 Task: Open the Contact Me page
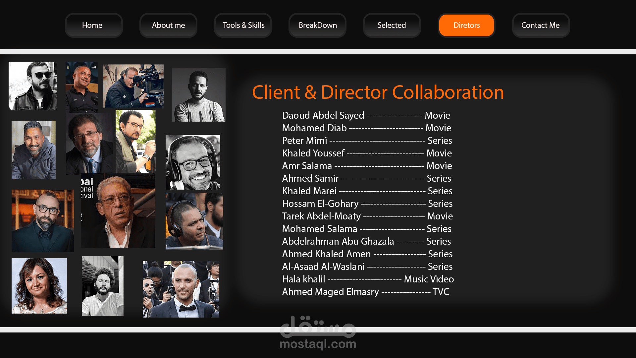point(541,25)
